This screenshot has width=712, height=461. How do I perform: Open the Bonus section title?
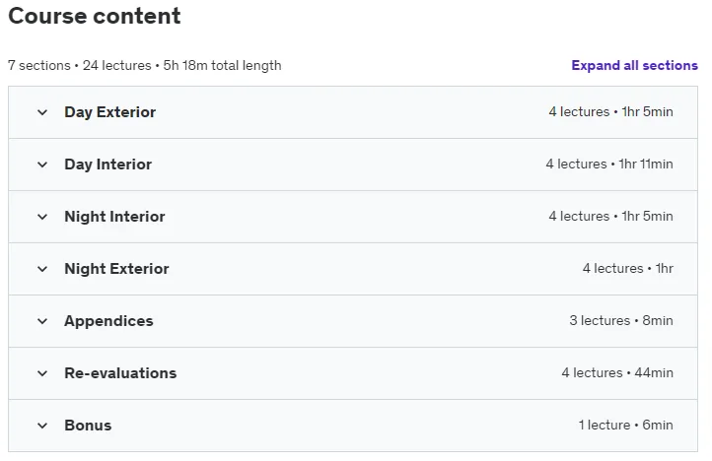coord(88,426)
